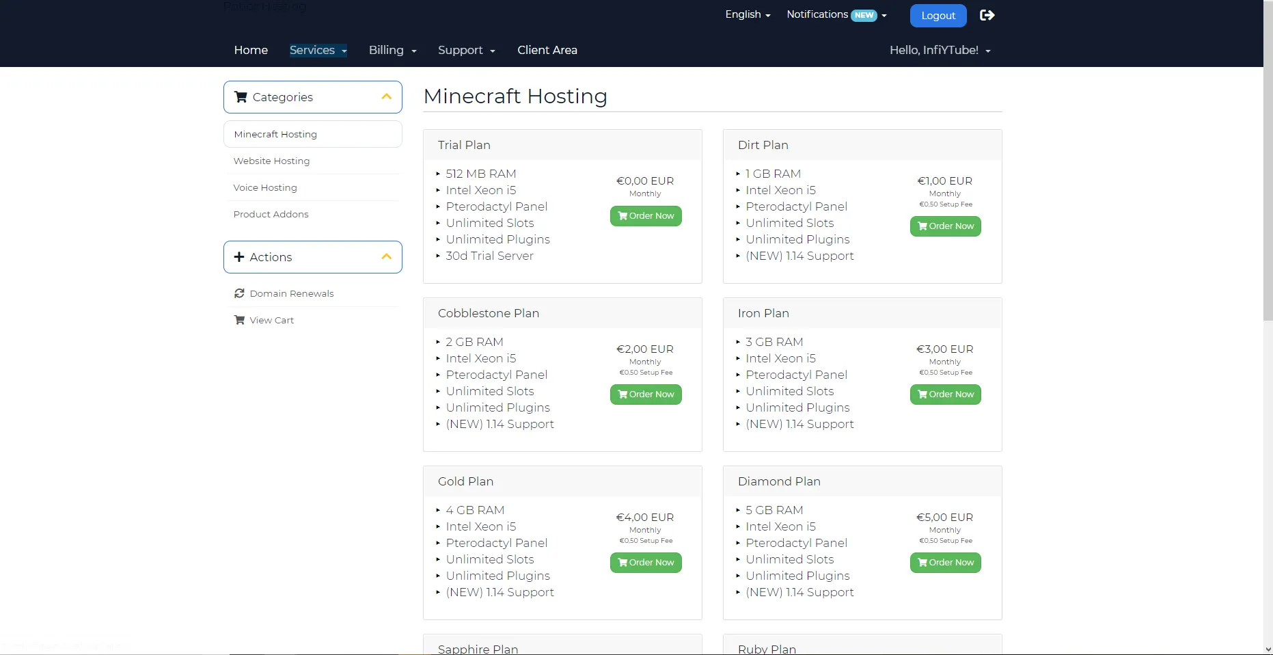Click the page scrollbar down arrow
Screen dimensions: 1273x655
pyautogui.click(x=1268, y=649)
